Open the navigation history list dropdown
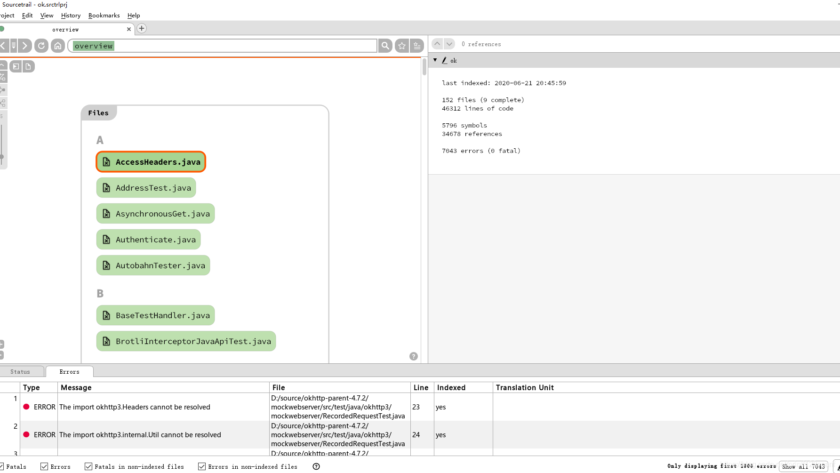The image size is (840, 473). tap(14, 46)
